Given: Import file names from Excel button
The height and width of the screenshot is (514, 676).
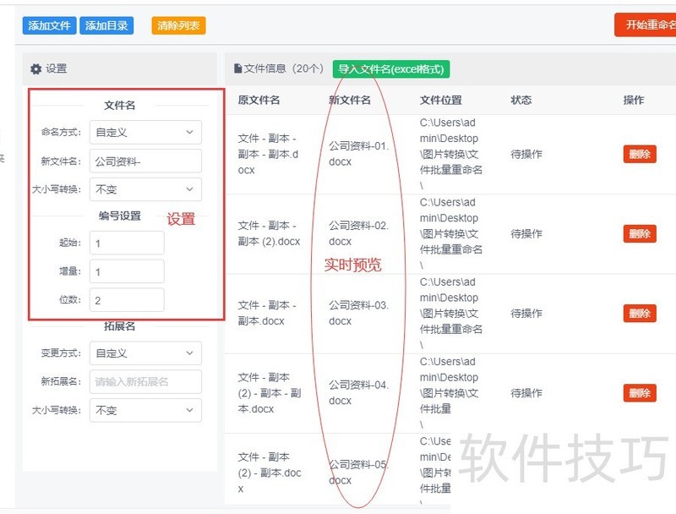Looking at the screenshot, I should coord(391,69).
